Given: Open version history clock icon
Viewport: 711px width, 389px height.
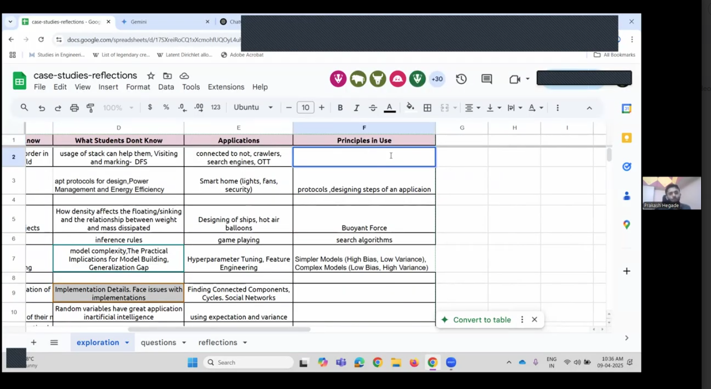Looking at the screenshot, I should tap(461, 79).
